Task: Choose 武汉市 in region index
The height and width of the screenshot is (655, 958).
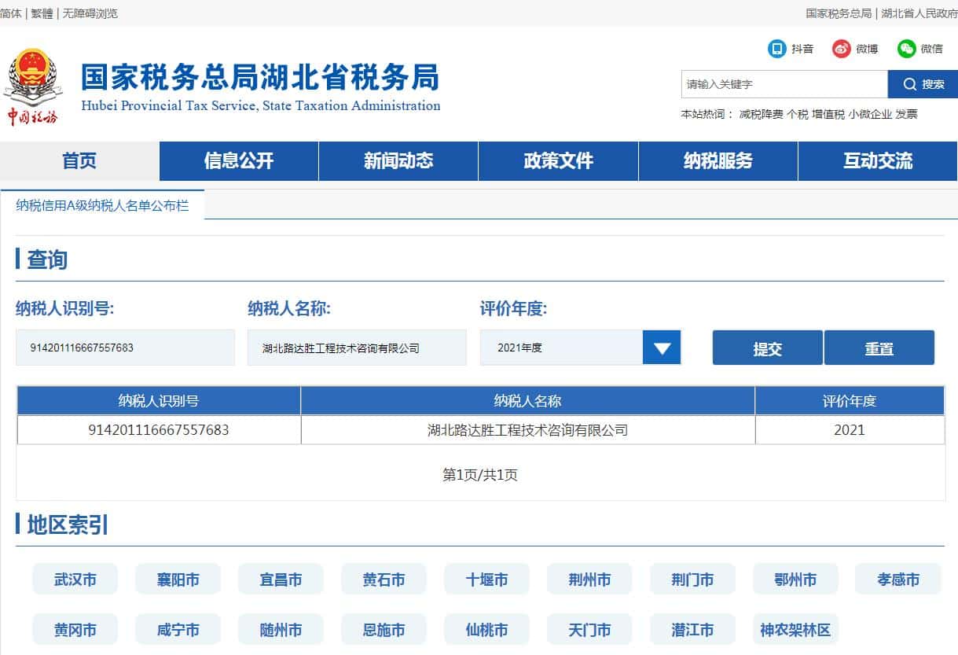Action: (x=75, y=580)
